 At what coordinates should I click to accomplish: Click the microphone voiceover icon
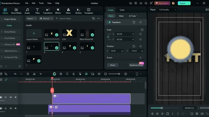coord(73,74)
